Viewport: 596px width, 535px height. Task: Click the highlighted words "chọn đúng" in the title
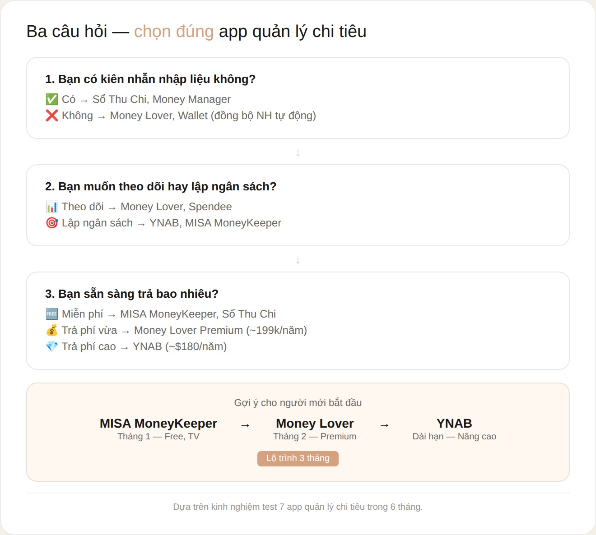point(174,32)
